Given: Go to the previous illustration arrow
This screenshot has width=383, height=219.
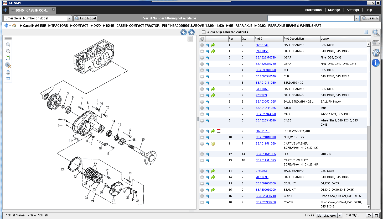Looking at the screenshot, I should [184, 32].
